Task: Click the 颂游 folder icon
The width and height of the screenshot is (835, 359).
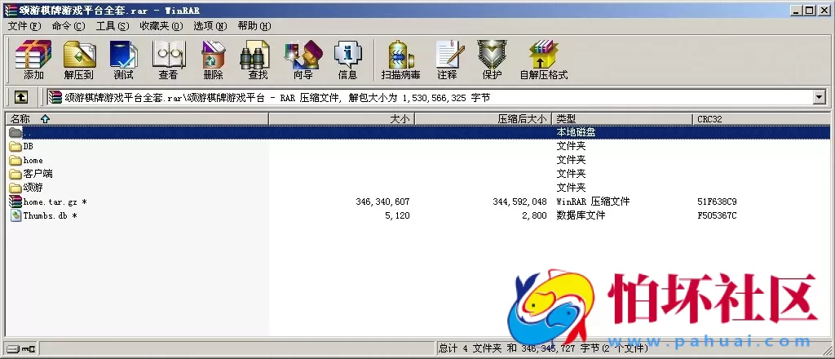Action: (x=15, y=188)
